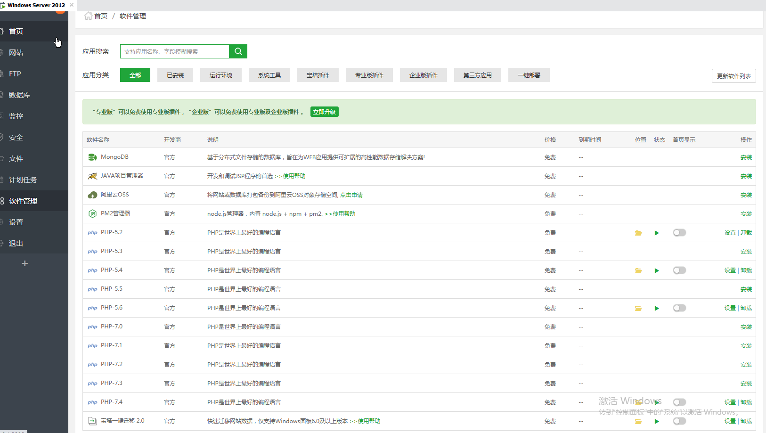Click the play status icon for PHP-5.2
The height and width of the screenshot is (433, 766).
point(657,233)
